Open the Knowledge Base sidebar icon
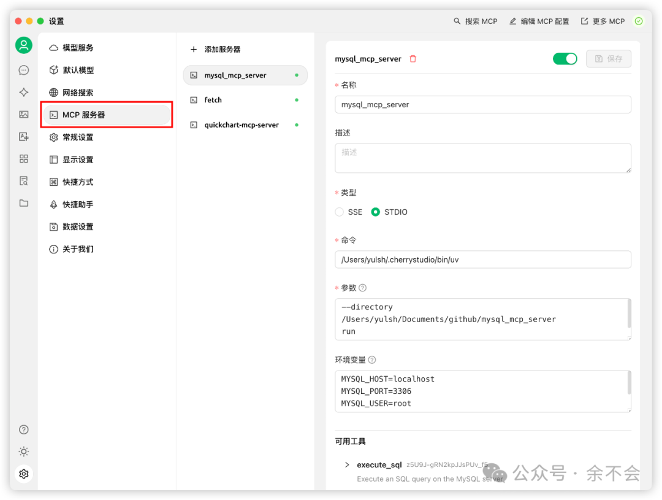The image size is (662, 500). (23, 180)
